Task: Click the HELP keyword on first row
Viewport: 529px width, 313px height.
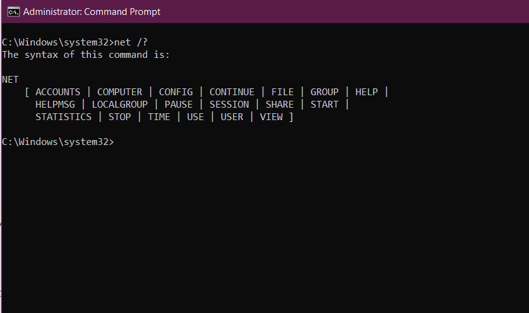Action: point(367,92)
